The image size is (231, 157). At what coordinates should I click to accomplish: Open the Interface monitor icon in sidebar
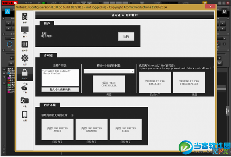25,30
